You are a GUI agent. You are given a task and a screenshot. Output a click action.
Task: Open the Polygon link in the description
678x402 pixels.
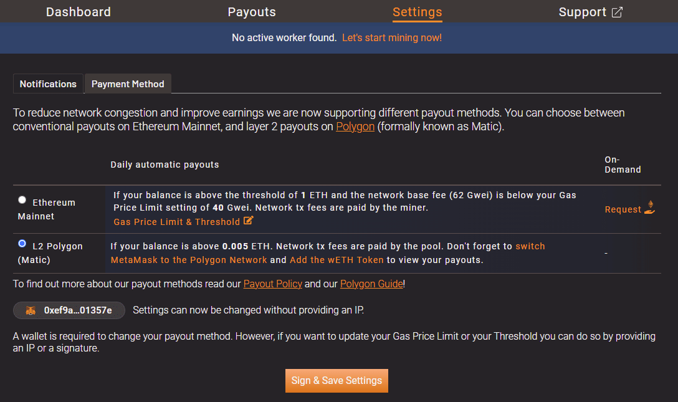(355, 127)
